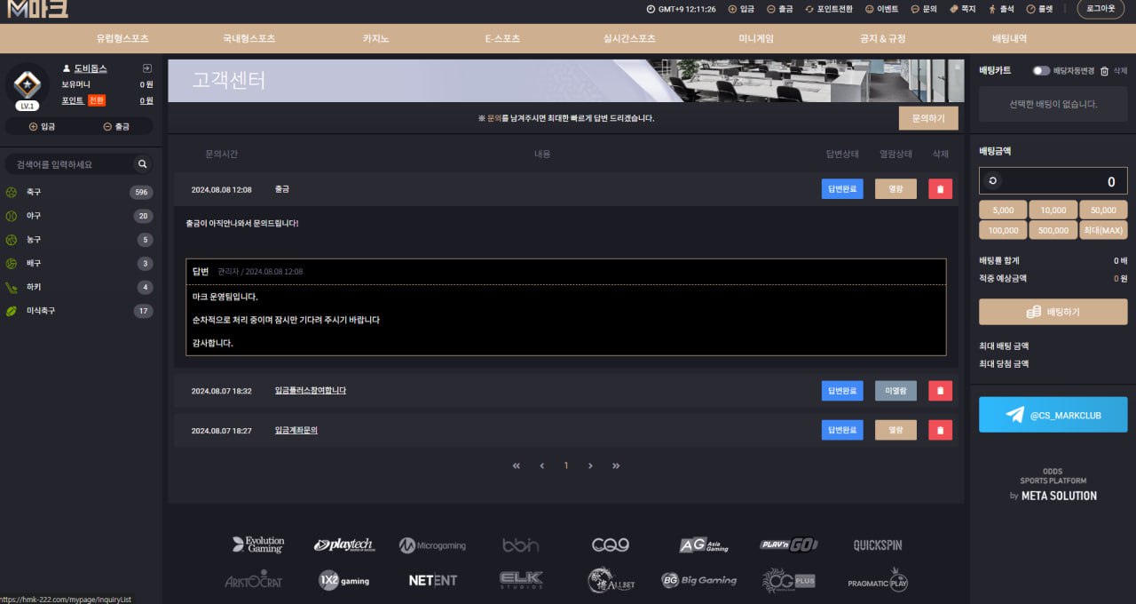Click the logout arrow icon beside username
The height and width of the screenshot is (604, 1136).
(x=147, y=68)
